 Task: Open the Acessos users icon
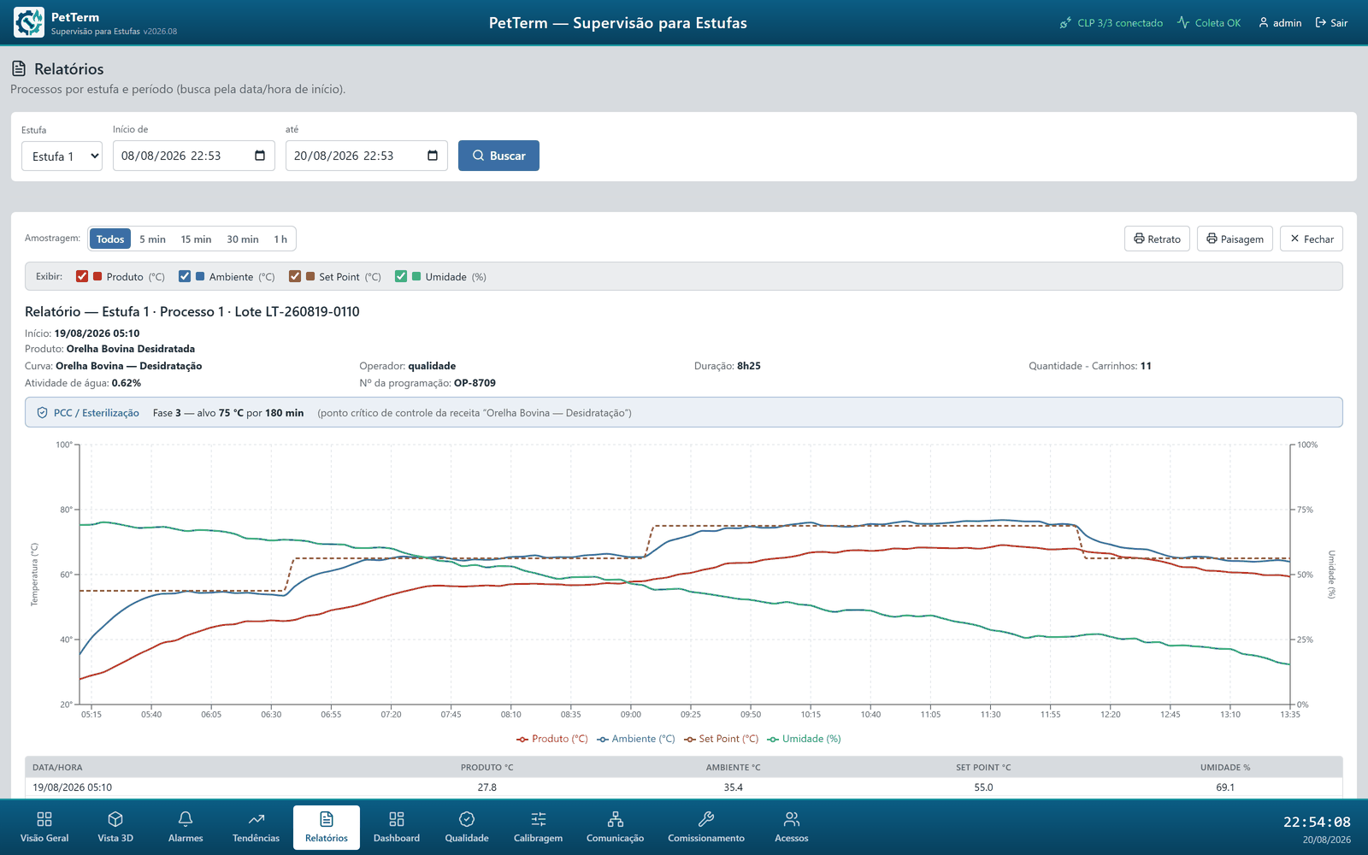tap(792, 819)
